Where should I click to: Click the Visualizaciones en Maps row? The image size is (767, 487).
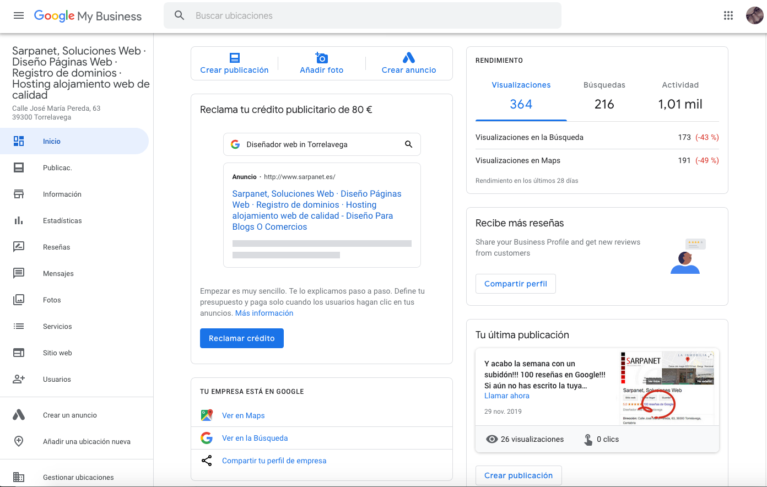(597, 160)
